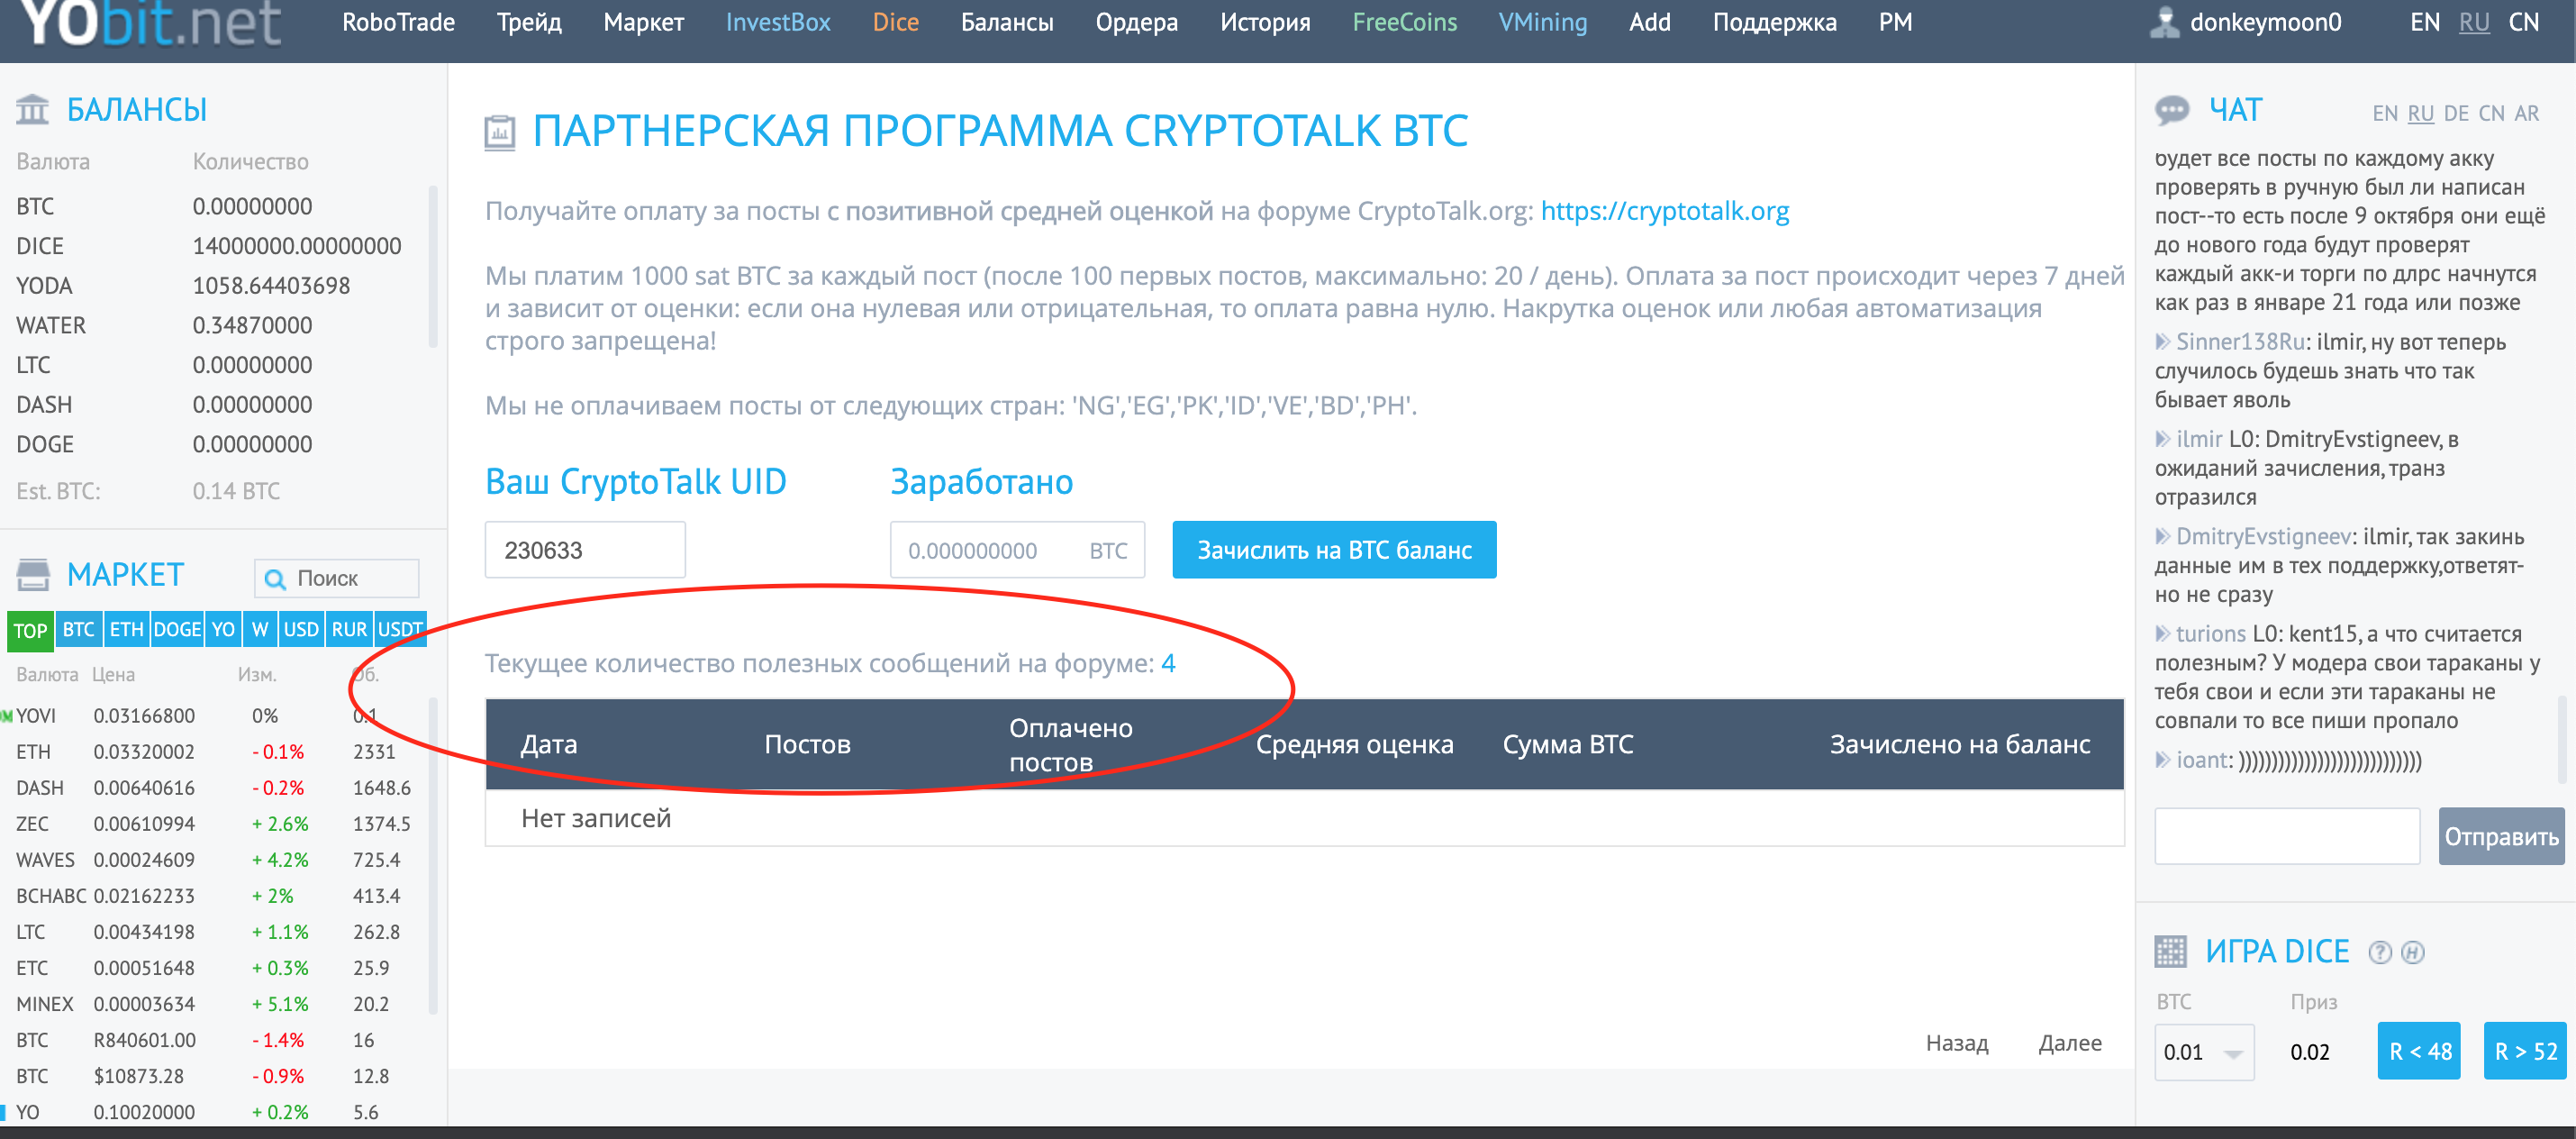This screenshot has width=2576, height=1139.
Task: Select the TOP market tab
Action: click(x=30, y=631)
